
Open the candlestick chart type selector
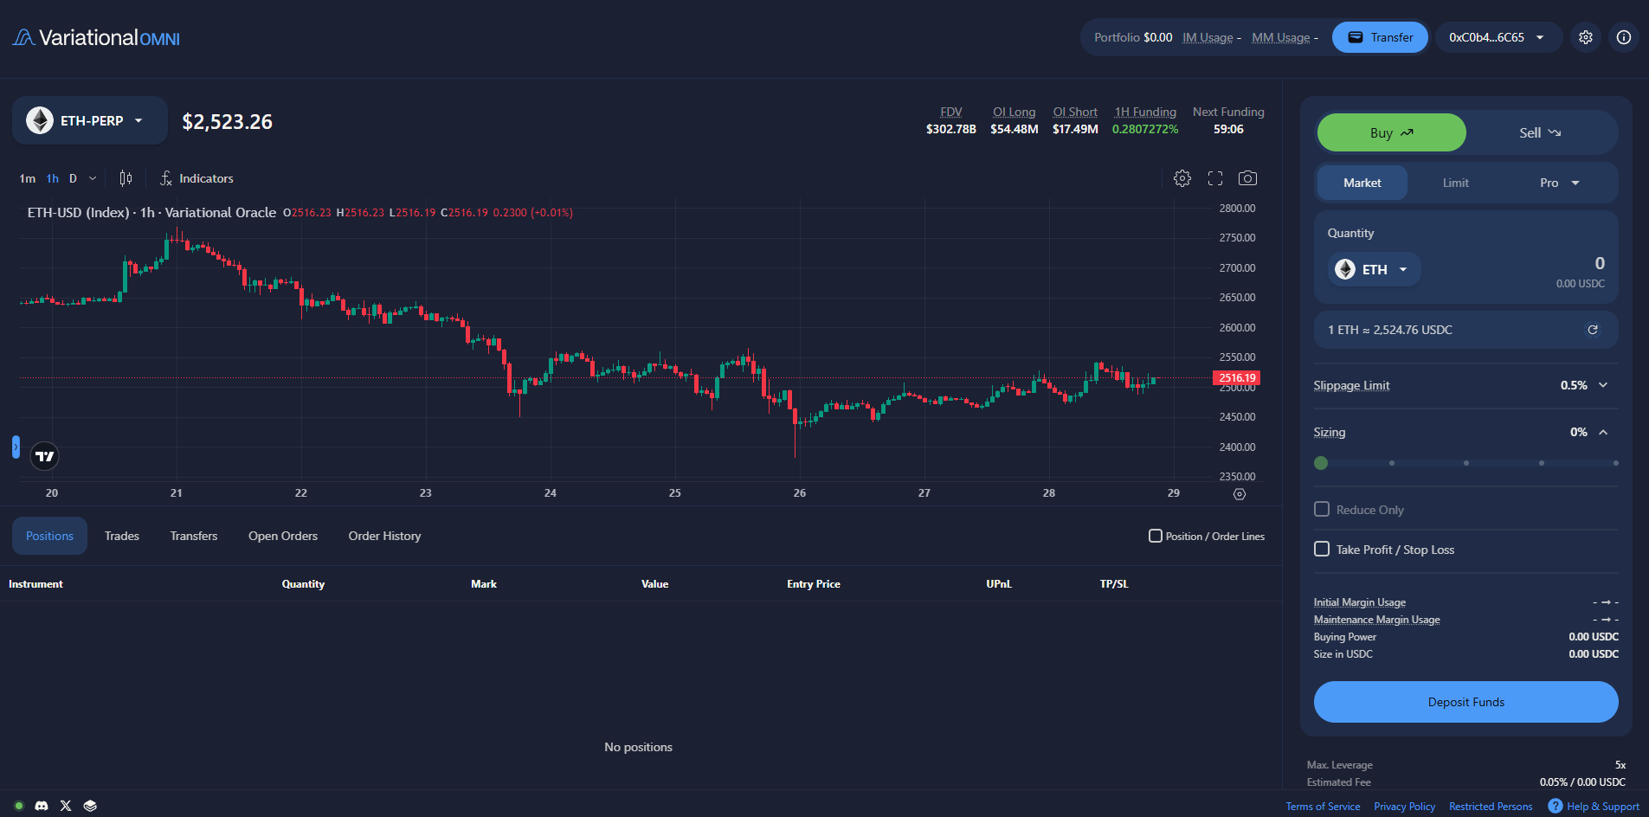[x=126, y=178]
